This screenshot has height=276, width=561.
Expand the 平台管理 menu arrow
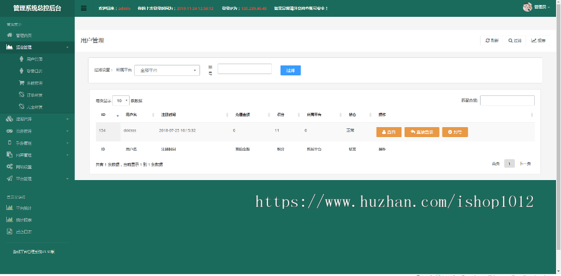click(x=67, y=179)
